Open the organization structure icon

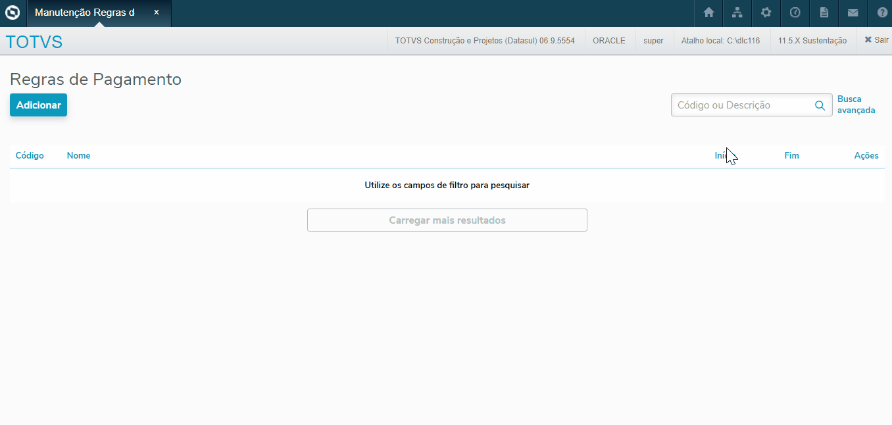tap(737, 12)
